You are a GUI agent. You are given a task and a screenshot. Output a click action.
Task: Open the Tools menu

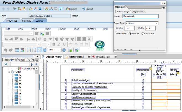(x=76, y=29)
